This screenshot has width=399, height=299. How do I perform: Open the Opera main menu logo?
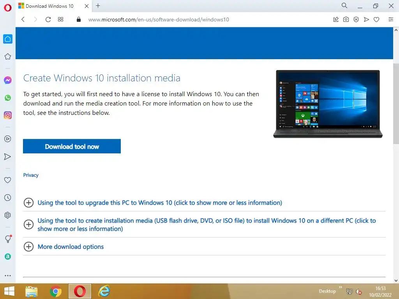point(8,8)
